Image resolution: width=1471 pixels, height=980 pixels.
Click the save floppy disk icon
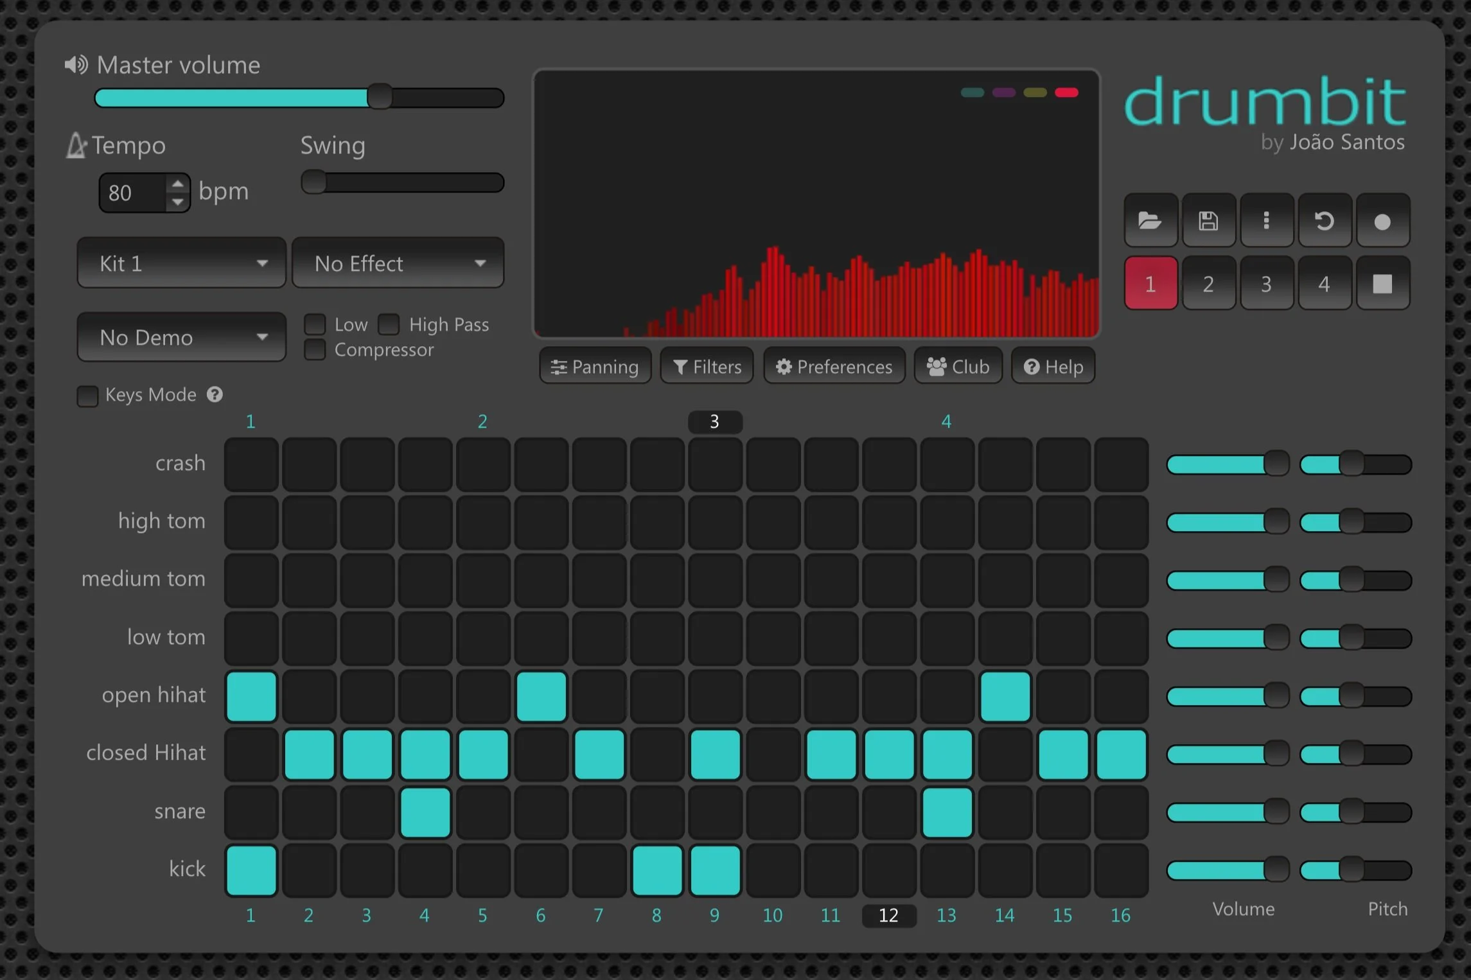[1208, 221]
